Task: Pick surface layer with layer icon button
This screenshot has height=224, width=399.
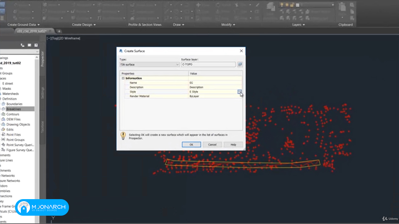Action: pyautogui.click(x=240, y=65)
